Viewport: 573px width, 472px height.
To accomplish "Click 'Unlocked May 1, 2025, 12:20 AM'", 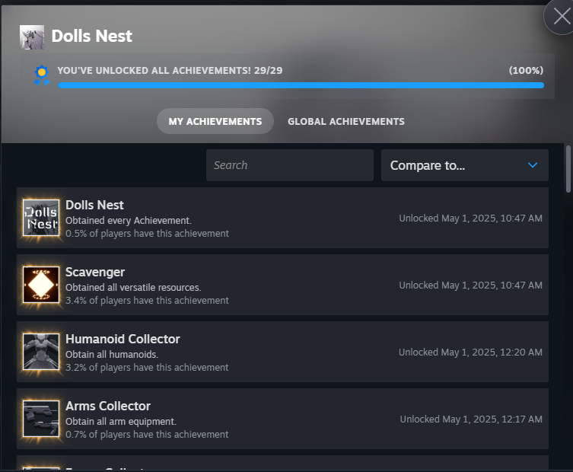I will [471, 352].
